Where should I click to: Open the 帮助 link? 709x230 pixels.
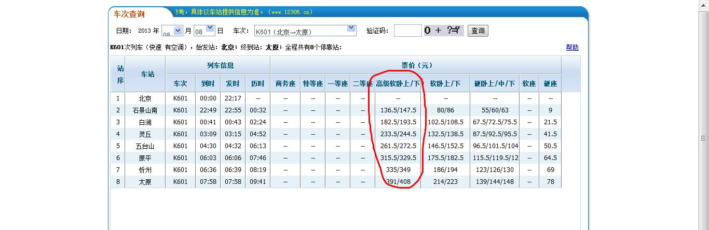point(572,48)
